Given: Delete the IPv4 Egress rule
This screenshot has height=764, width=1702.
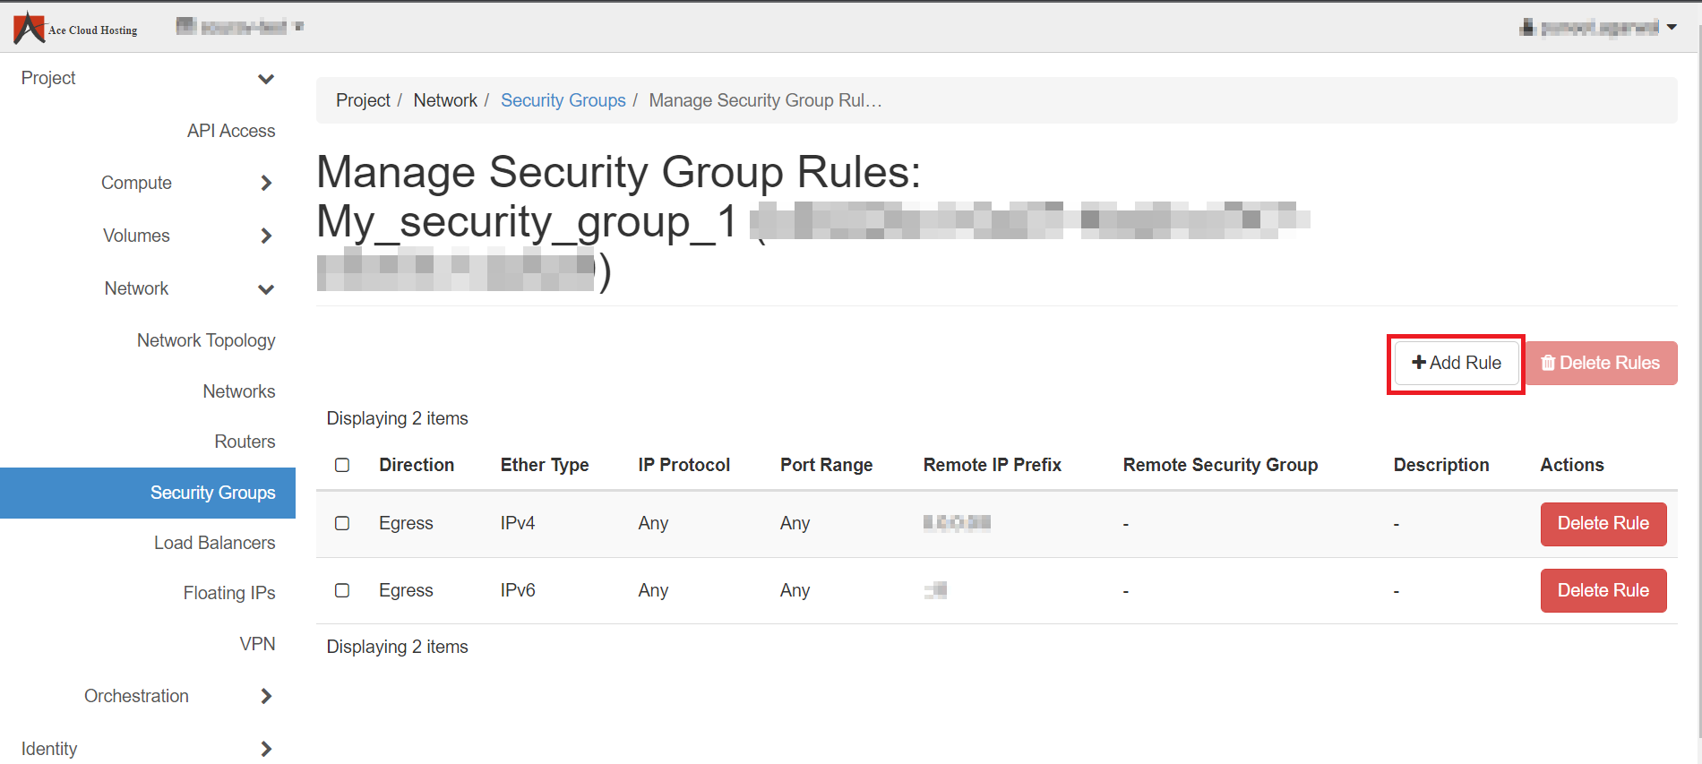Looking at the screenshot, I should (1603, 524).
